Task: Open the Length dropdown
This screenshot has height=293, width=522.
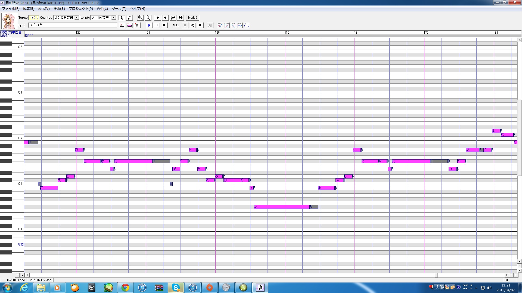Action: pos(114,18)
